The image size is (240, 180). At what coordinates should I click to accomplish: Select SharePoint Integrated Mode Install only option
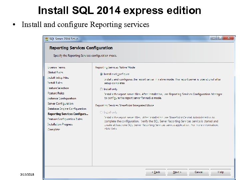[x=101, y=112]
